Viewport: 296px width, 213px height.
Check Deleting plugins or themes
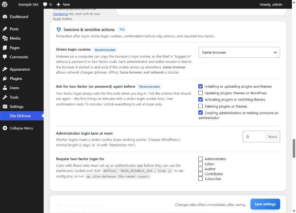coord(201,106)
